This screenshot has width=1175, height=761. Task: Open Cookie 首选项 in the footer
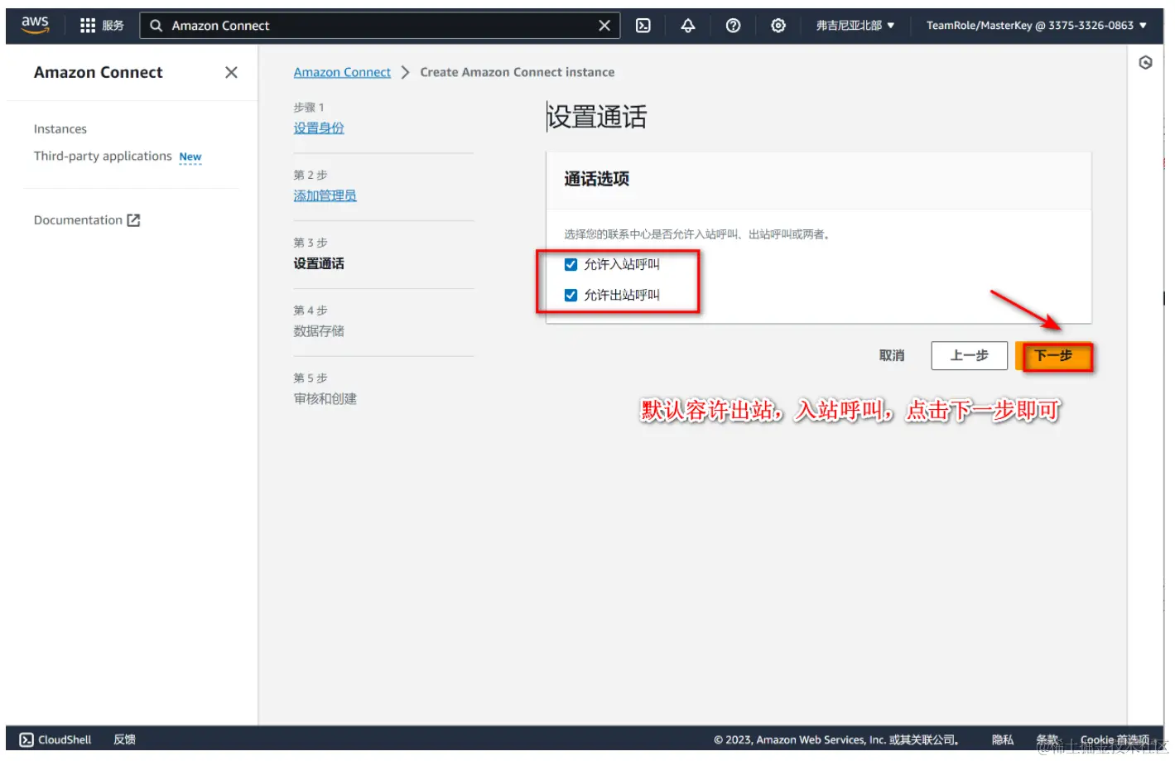(1115, 739)
